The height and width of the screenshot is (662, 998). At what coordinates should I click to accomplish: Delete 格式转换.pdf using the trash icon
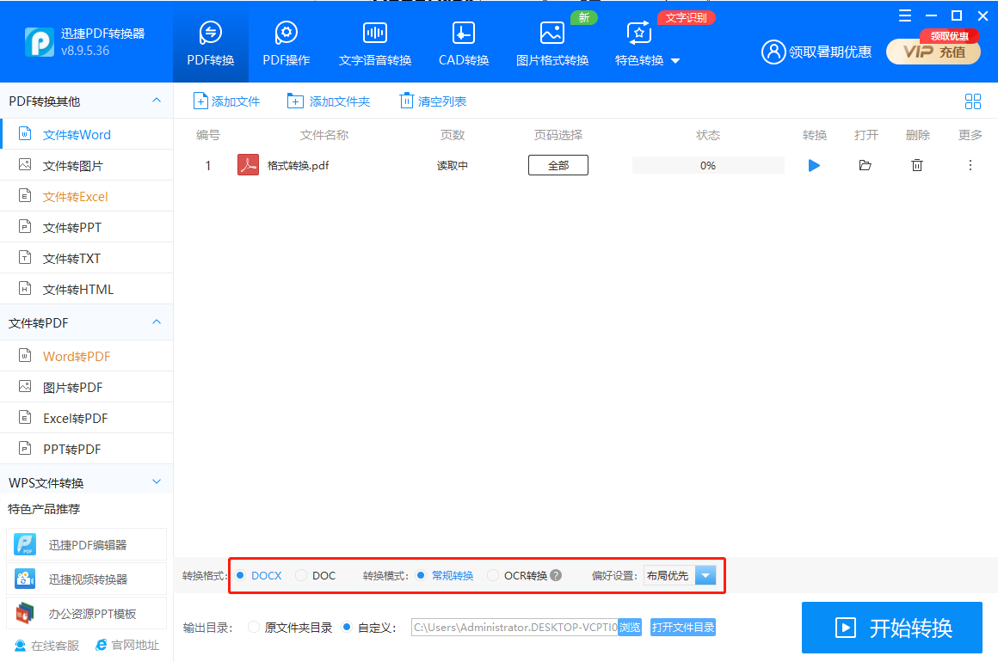pyautogui.click(x=917, y=165)
